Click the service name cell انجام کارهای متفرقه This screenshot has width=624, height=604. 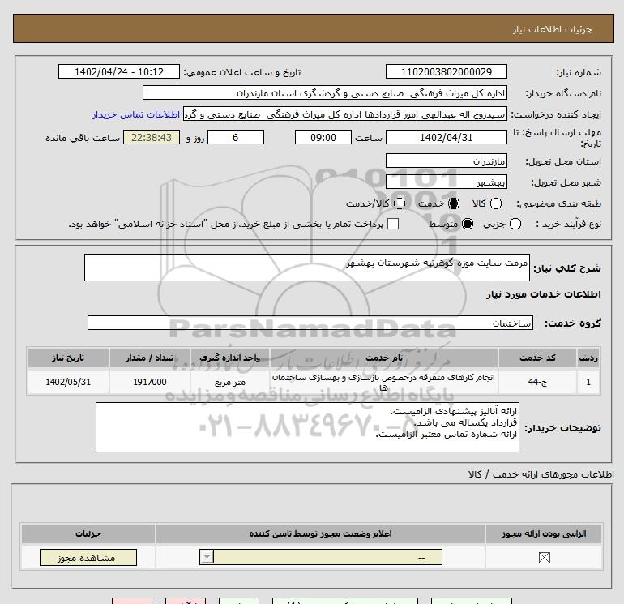point(384,382)
